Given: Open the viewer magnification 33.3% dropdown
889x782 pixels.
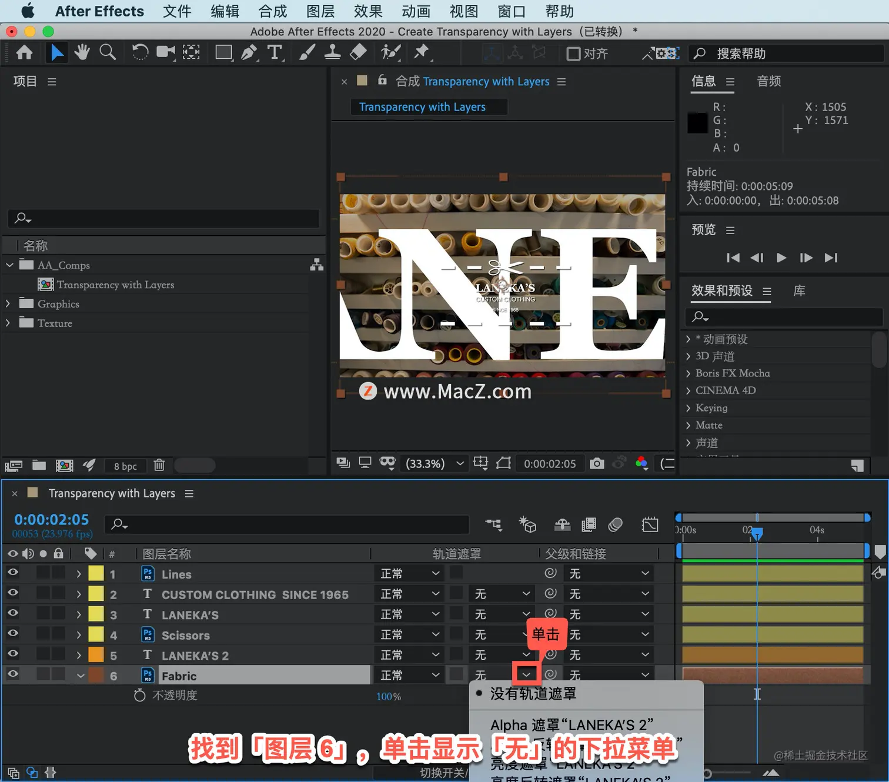Looking at the screenshot, I should (435, 463).
